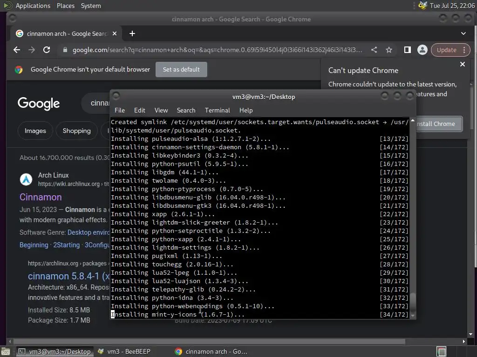The height and width of the screenshot is (357, 477).
Task: Click terminal scrollbar up arrow
Action: [x=413, y=120]
